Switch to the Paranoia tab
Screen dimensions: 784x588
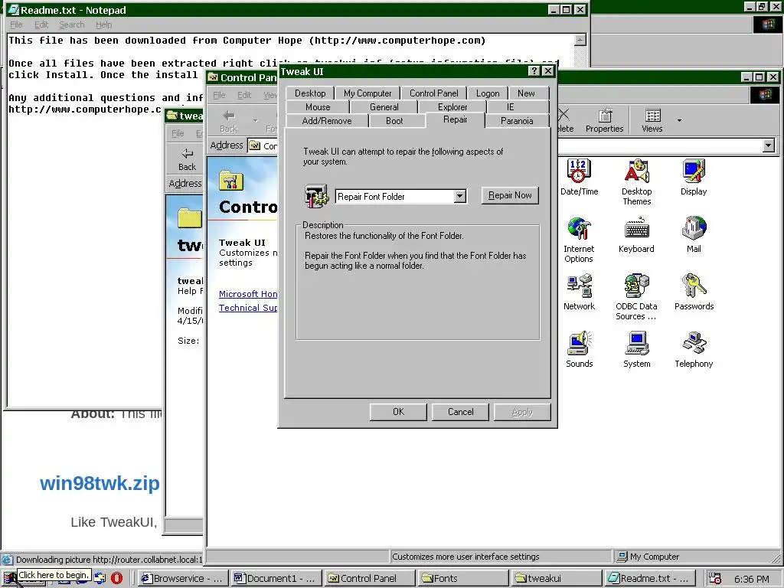(517, 121)
